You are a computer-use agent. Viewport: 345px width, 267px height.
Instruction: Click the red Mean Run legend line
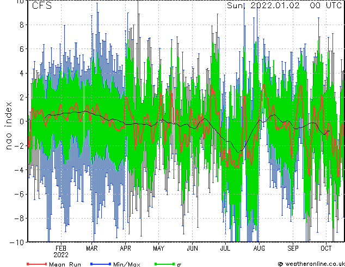(x=37, y=264)
